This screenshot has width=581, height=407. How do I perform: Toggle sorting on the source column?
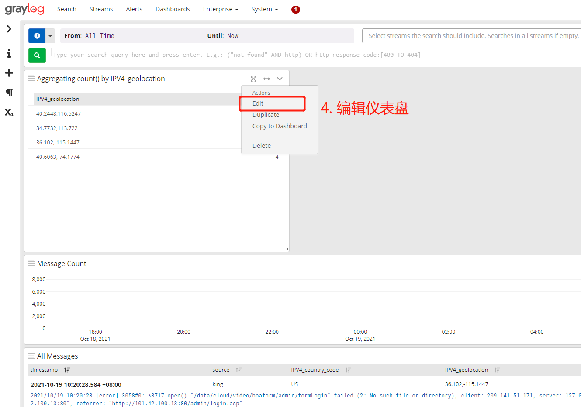pyautogui.click(x=239, y=369)
